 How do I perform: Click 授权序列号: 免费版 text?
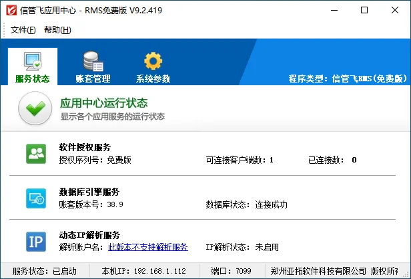(x=95, y=160)
